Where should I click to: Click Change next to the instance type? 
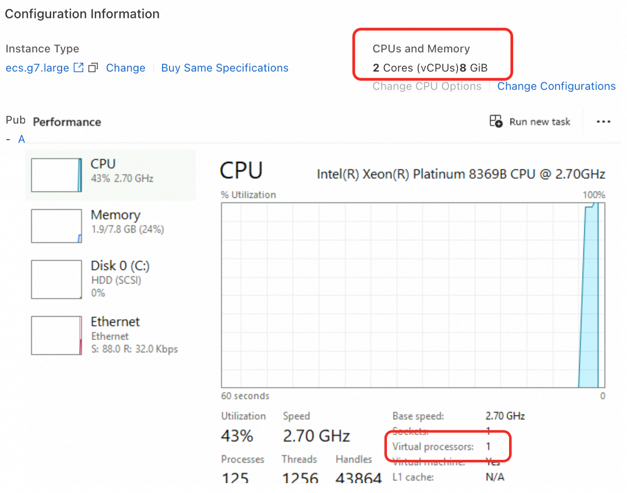tap(126, 68)
